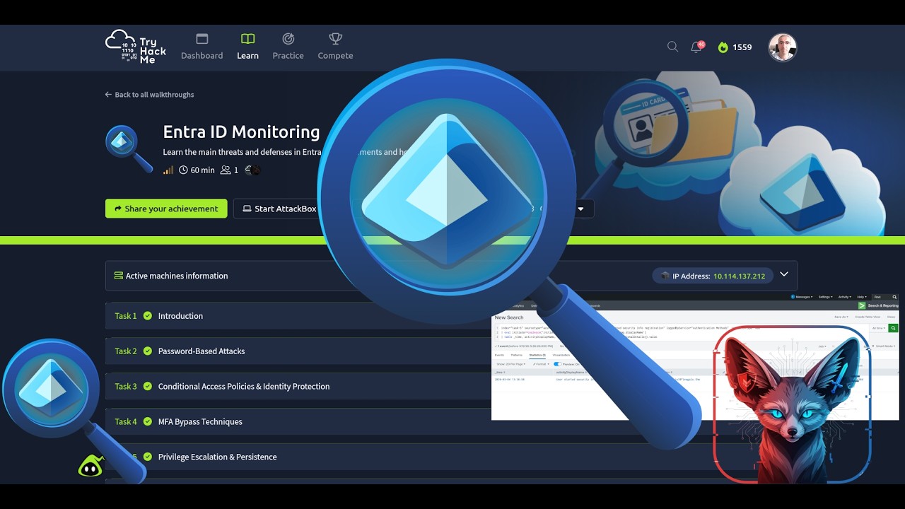Click the IP Address 10.114.137.212 badge
905x509 pixels.
713,276
